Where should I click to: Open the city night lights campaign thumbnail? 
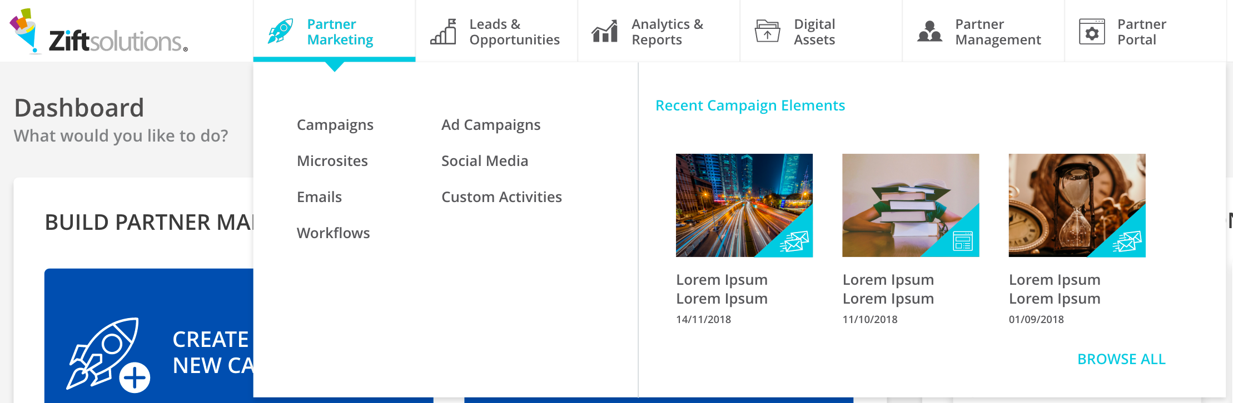pyautogui.click(x=744, y=205)
